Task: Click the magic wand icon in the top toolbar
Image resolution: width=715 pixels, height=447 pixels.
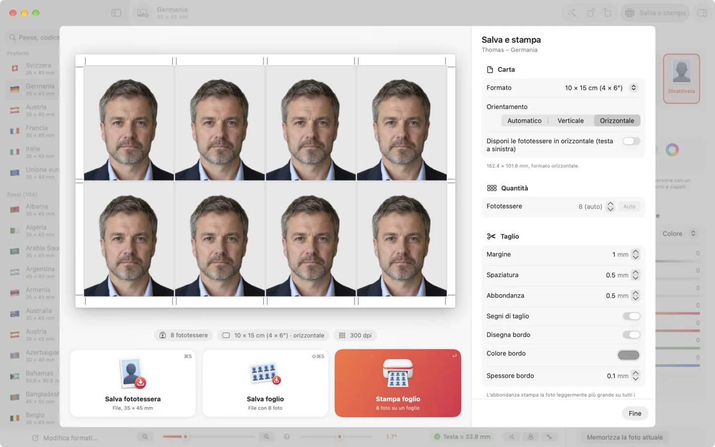Action: pos(572,13)
